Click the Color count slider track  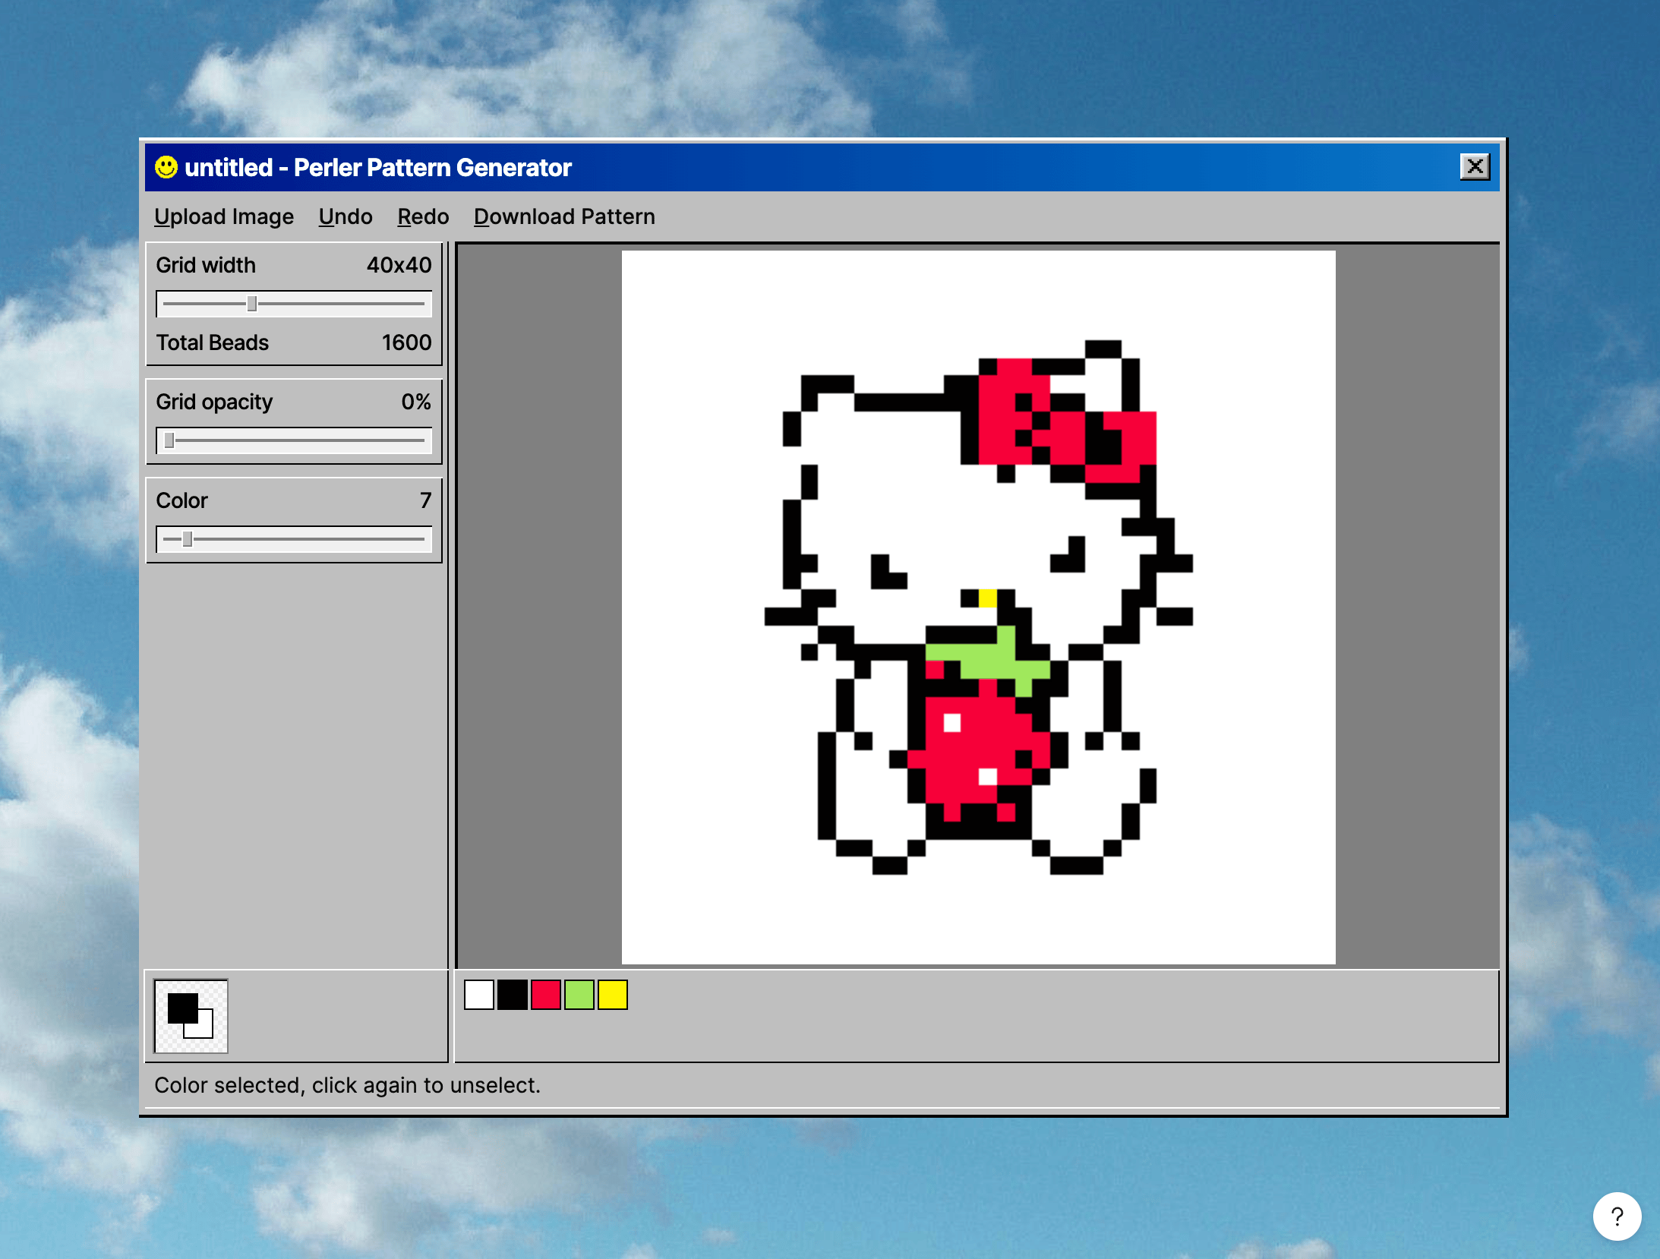click(294, 540)
